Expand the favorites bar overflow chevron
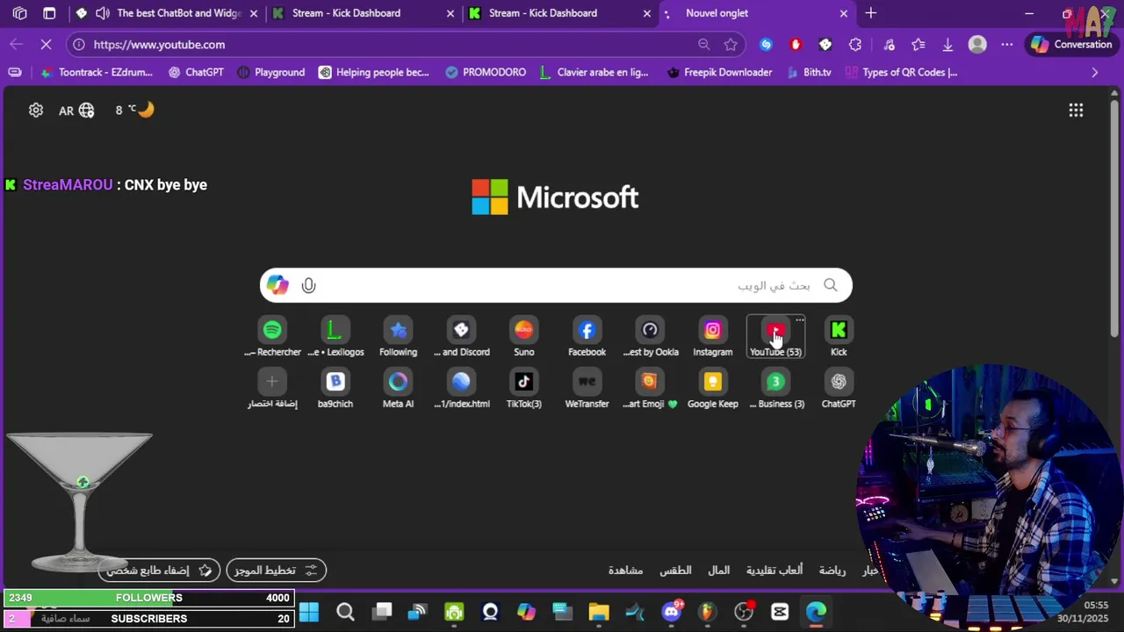Image resolution: width=1124 pixels, height=632 pixels. pyautogui.click(x=1094, y=72)
